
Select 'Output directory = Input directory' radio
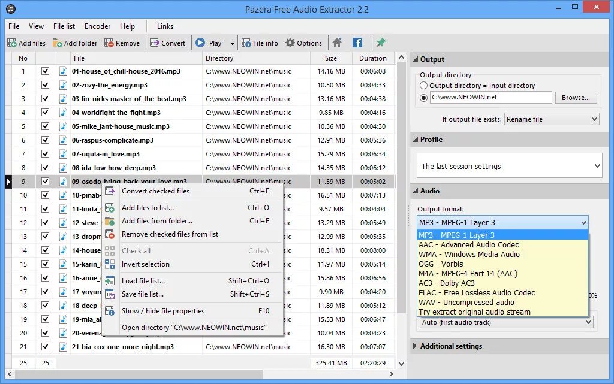[x=423, y=86]
